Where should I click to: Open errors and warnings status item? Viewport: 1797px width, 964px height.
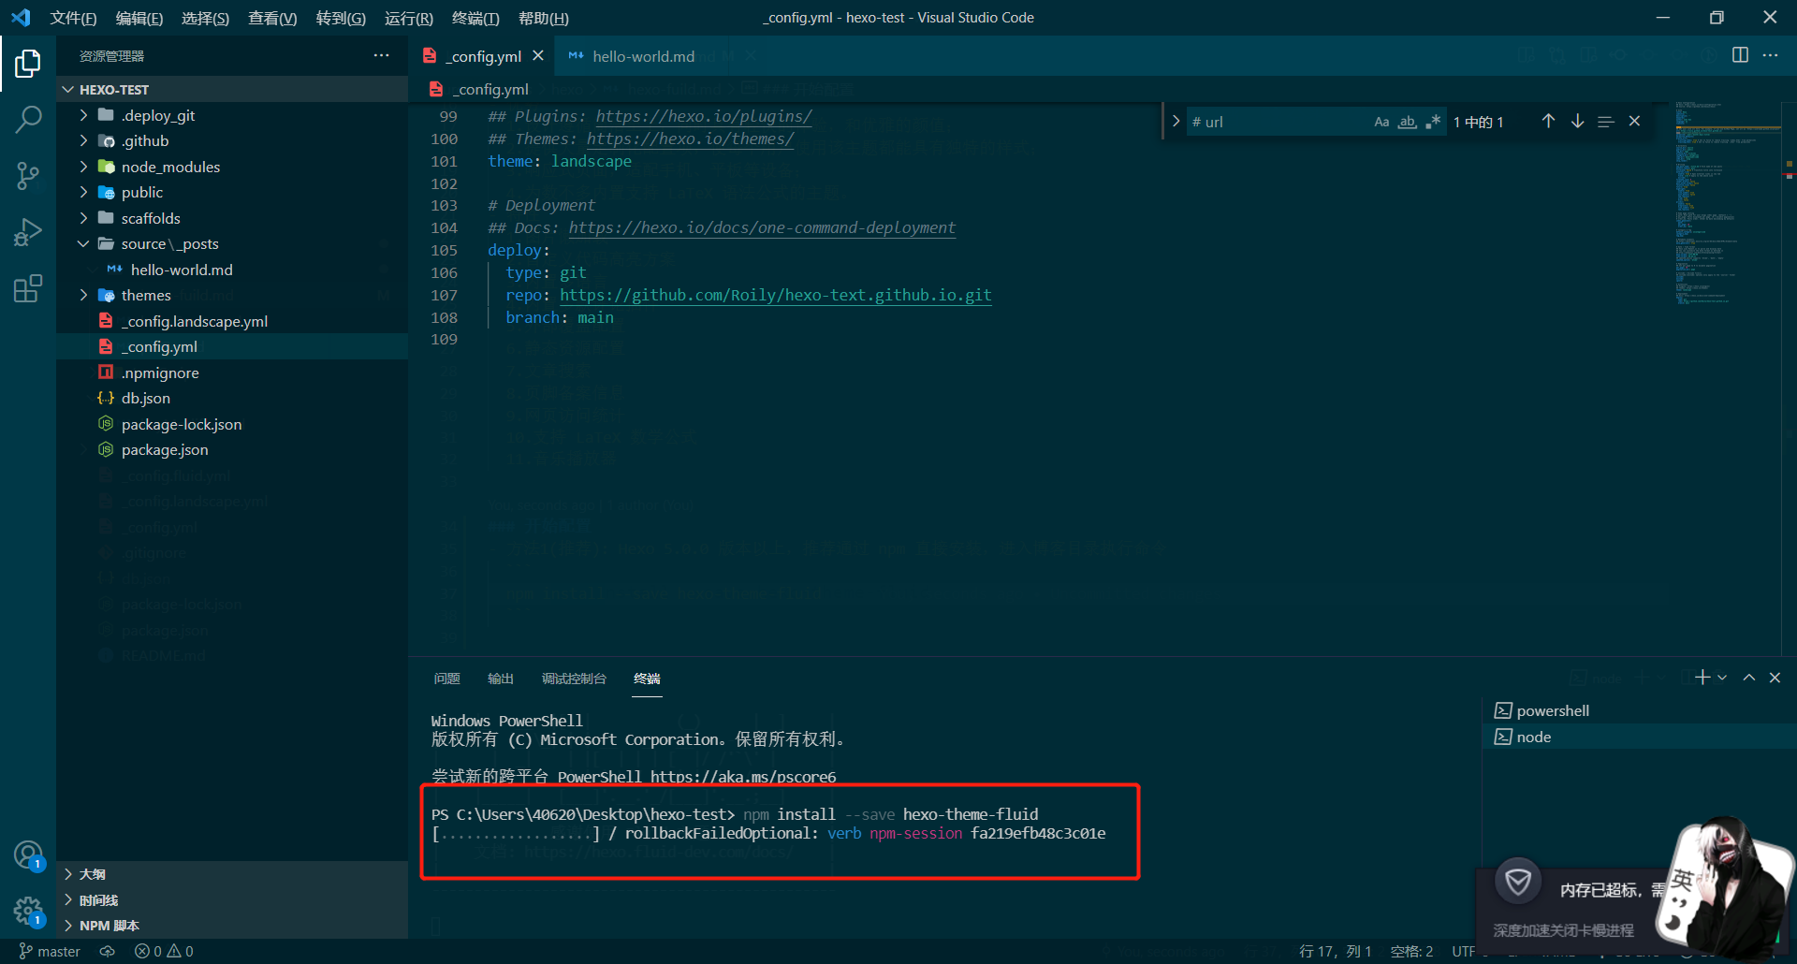click(164, 951)
